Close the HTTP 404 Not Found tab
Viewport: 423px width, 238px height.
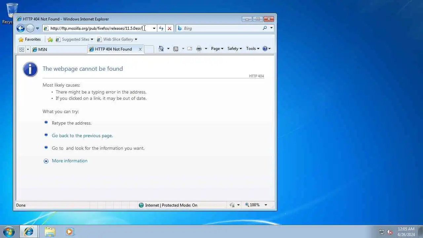pos(140,49)
